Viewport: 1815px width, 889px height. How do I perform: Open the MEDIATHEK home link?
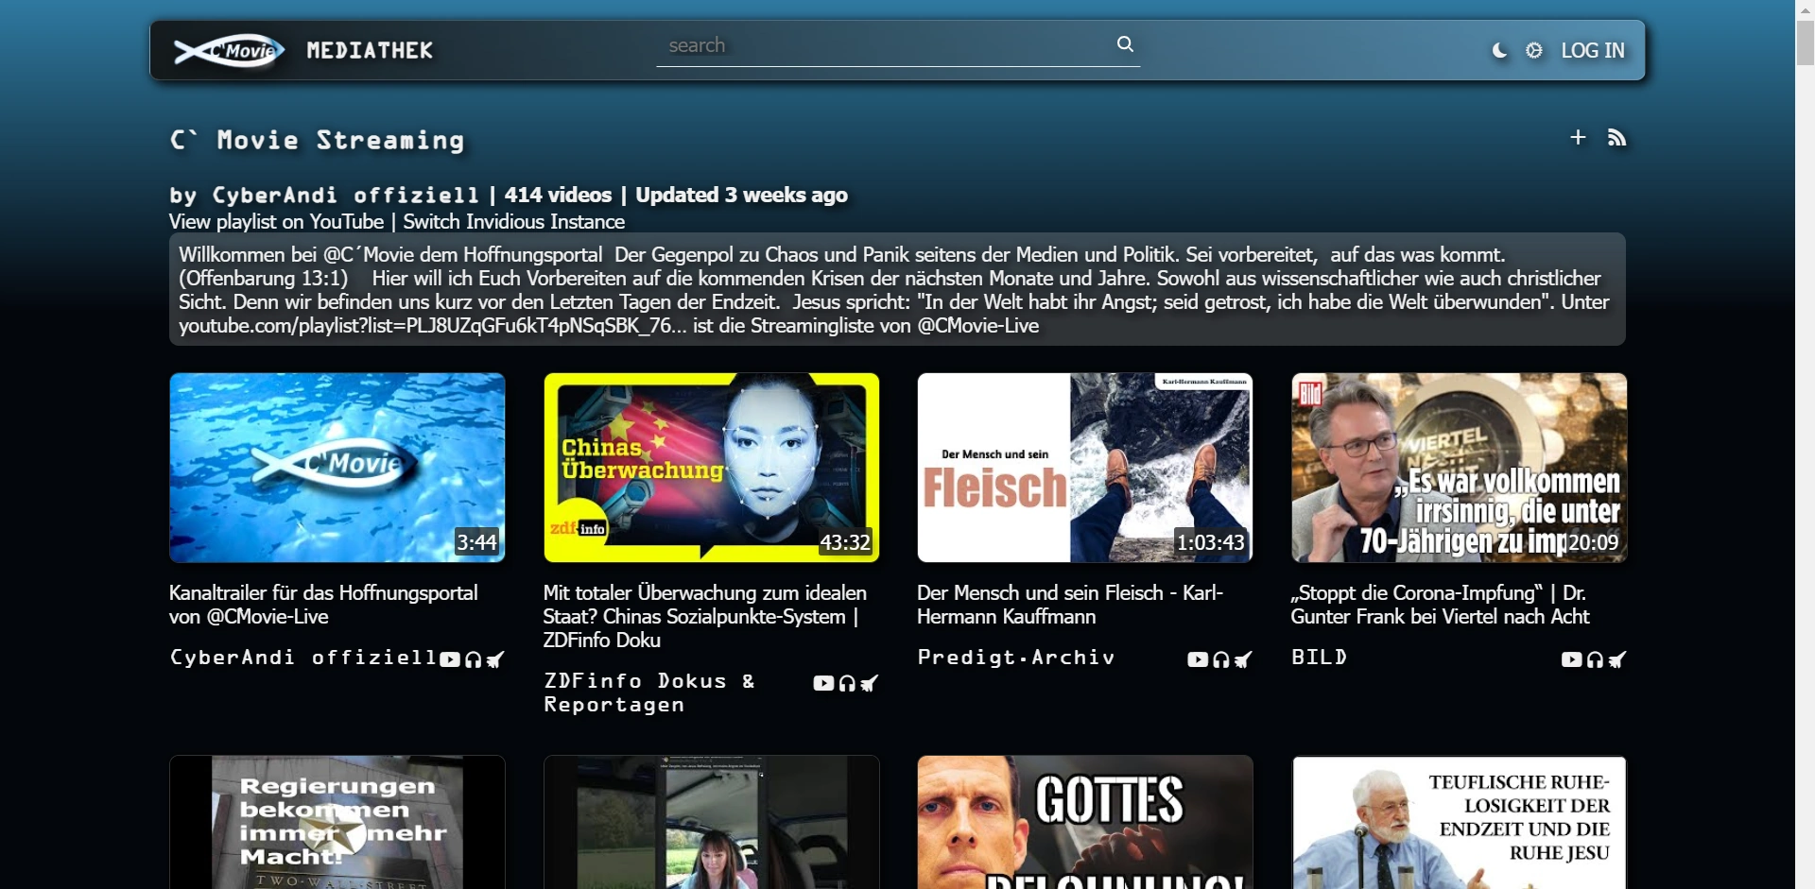[x=370, y=51]
